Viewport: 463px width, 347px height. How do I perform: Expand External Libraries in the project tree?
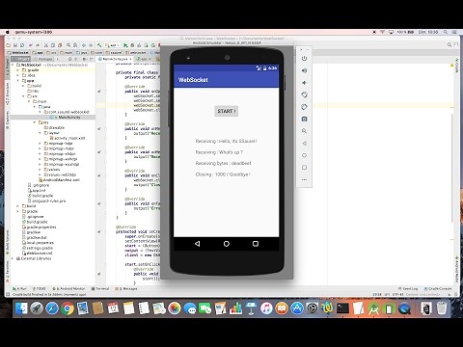[13, 258]
